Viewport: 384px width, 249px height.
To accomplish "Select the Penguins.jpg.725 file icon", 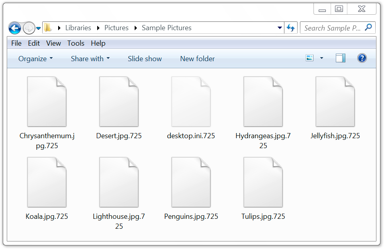I will coord(191,182).
